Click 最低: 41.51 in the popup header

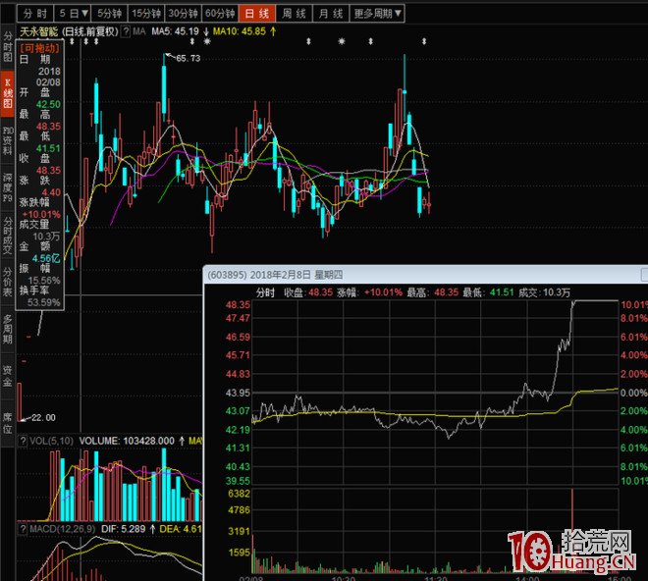pyautogui.click(x=488, y=292)
